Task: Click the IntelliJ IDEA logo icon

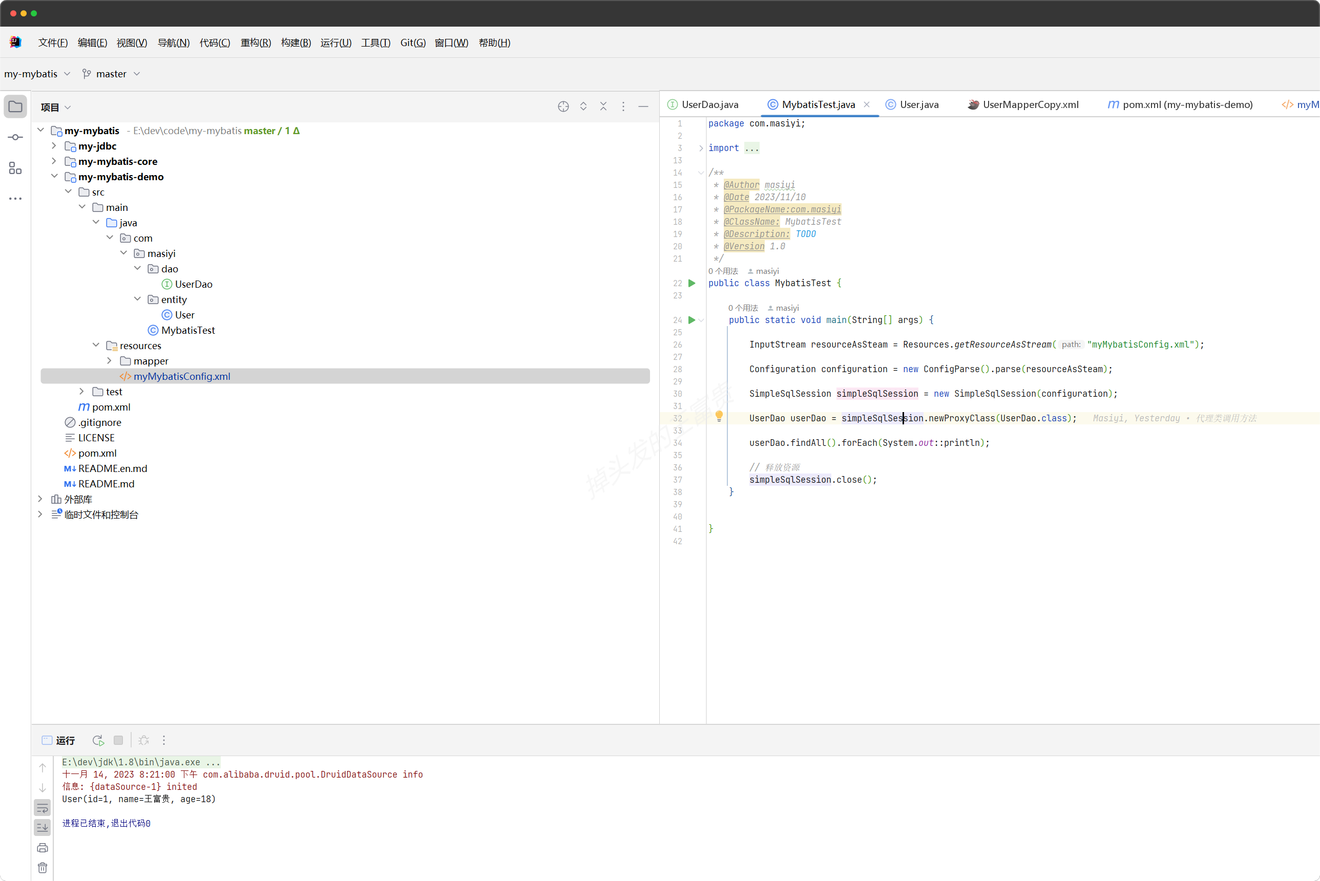Action: click(15, 42)
